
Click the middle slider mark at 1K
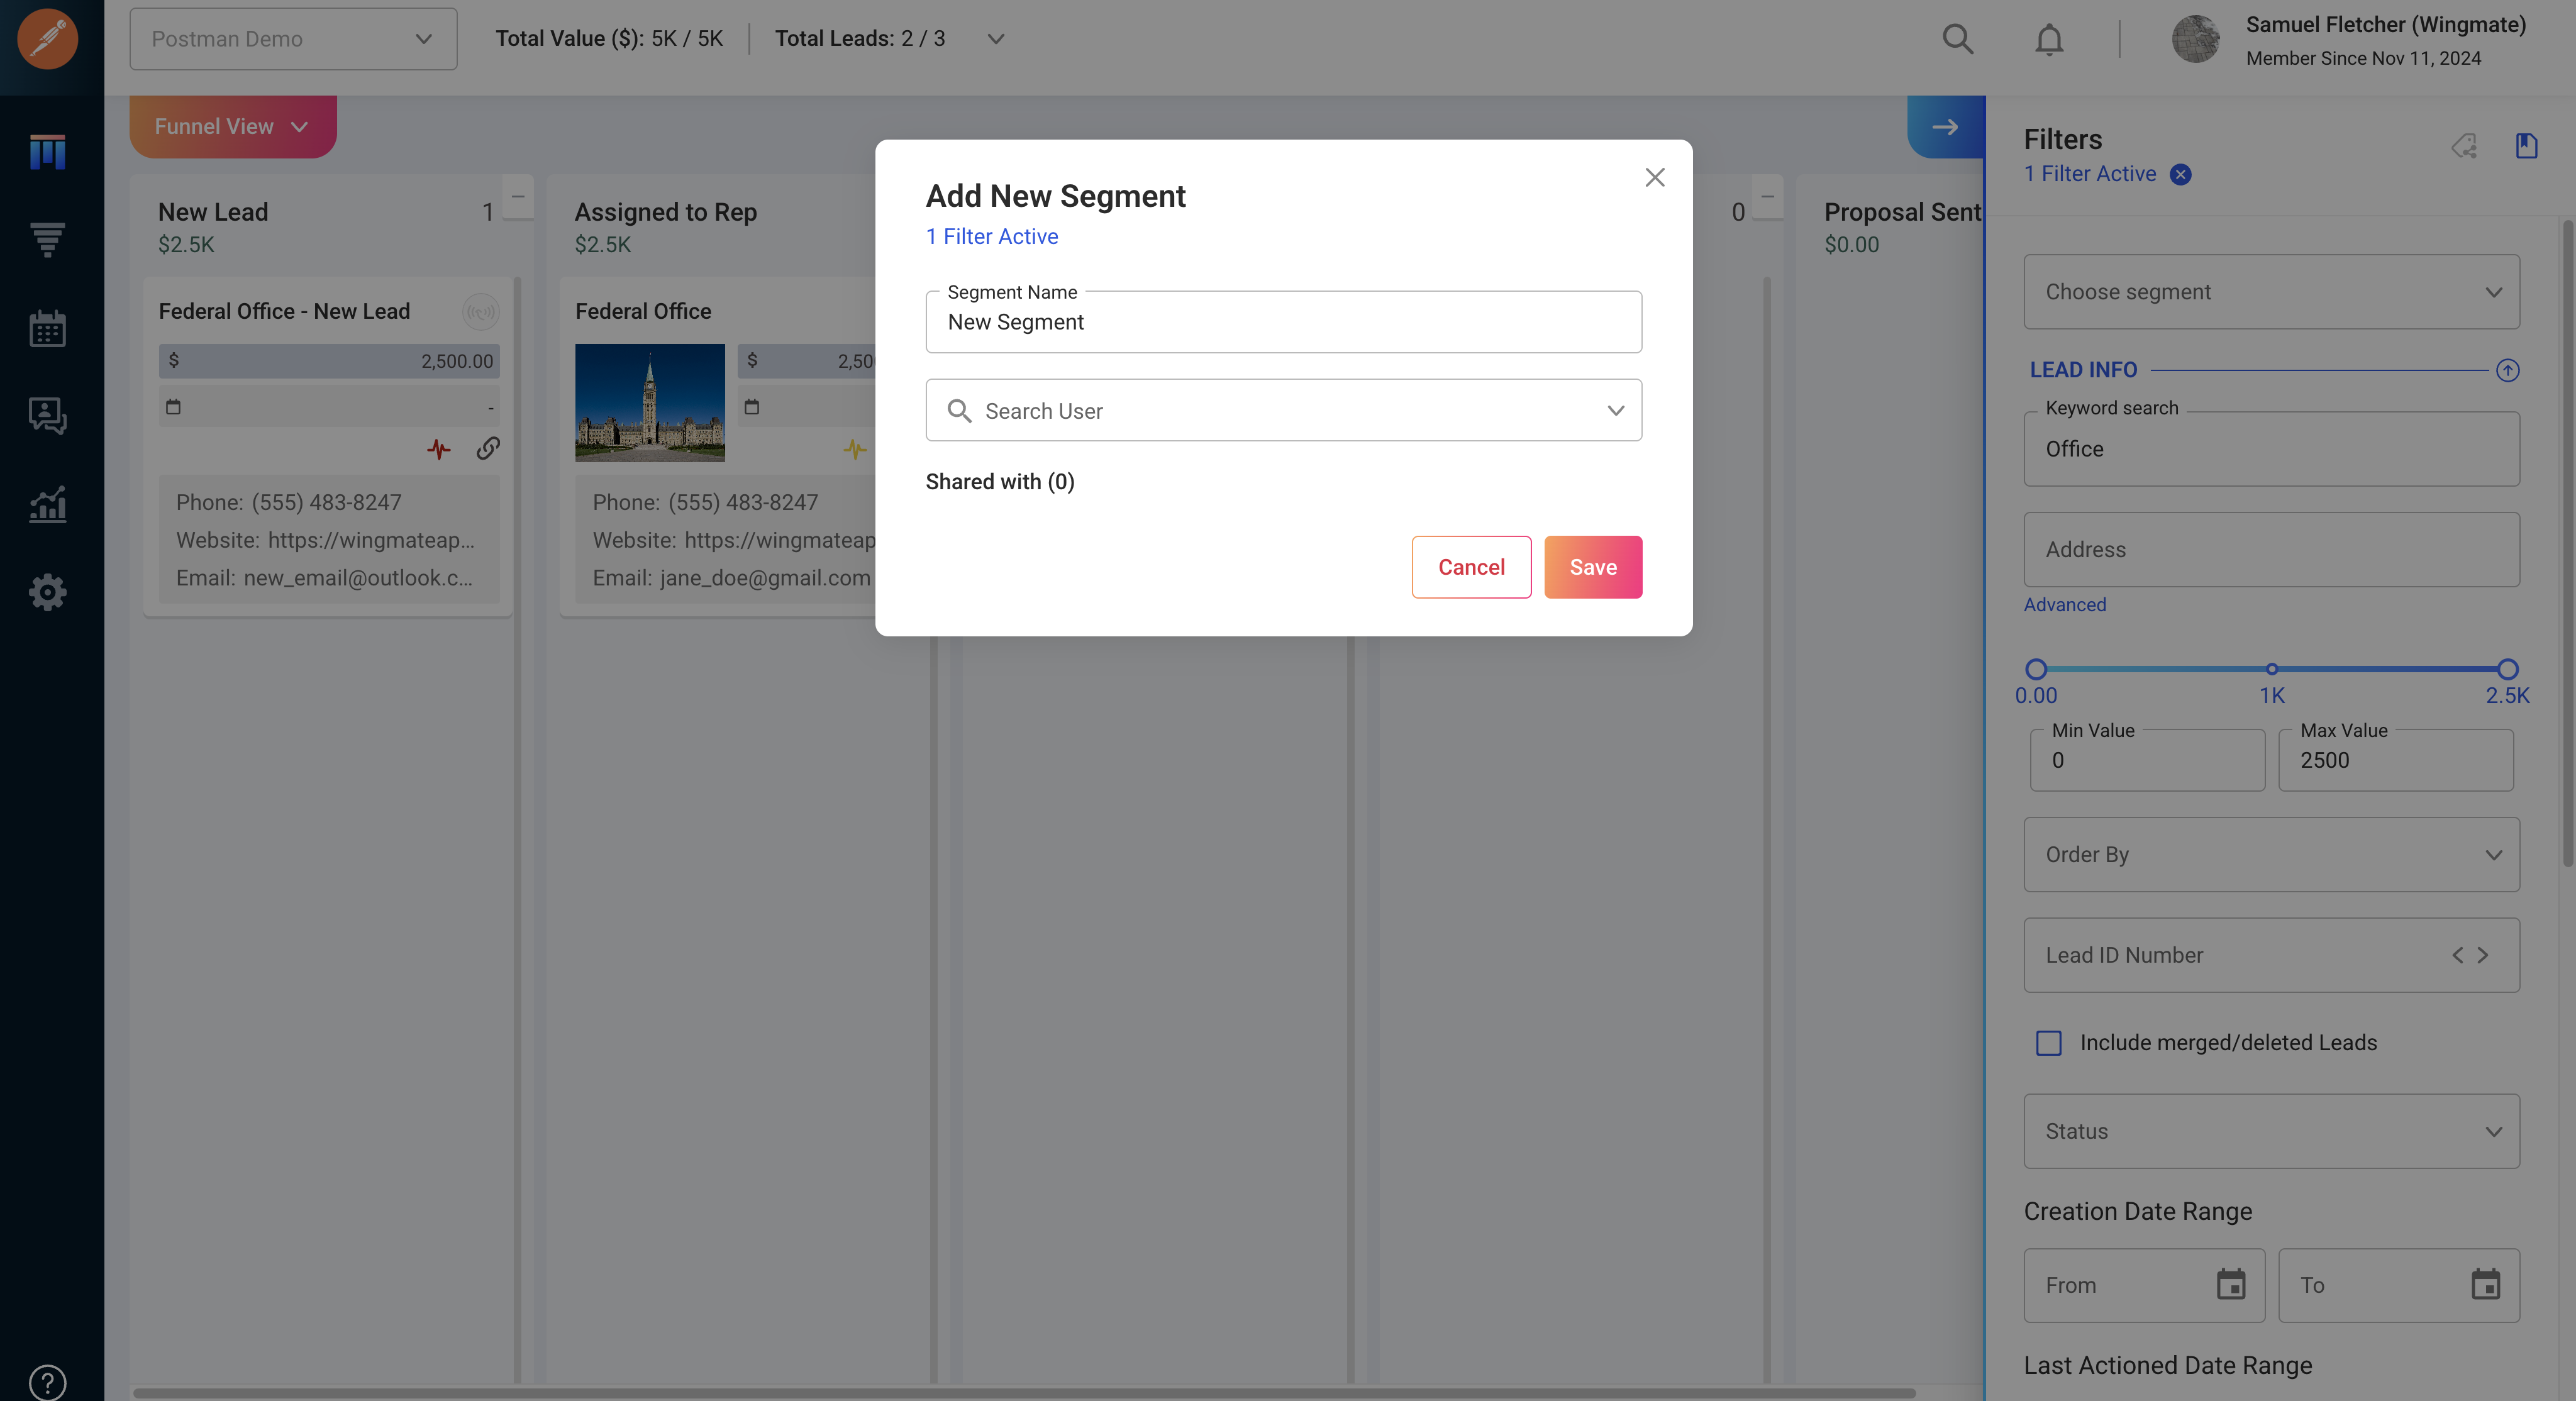pyautogui.click(x=2271, y=669)
